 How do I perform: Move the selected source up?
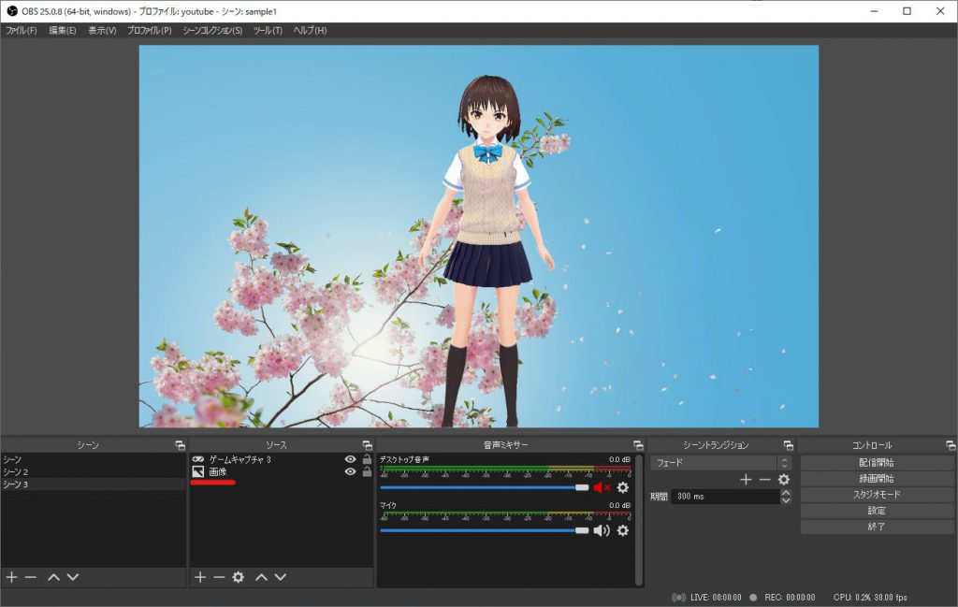tap(262, 577)
